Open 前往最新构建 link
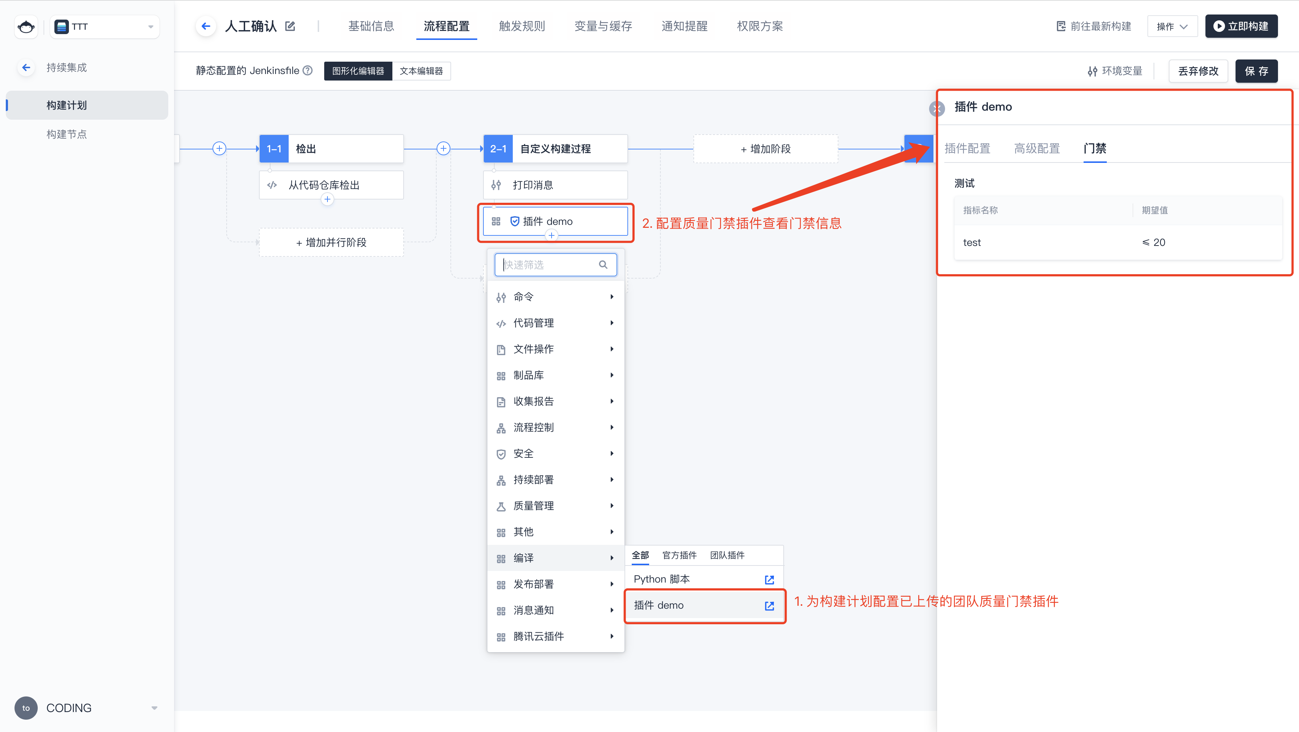1299x732 pixels. [1093, 26]
